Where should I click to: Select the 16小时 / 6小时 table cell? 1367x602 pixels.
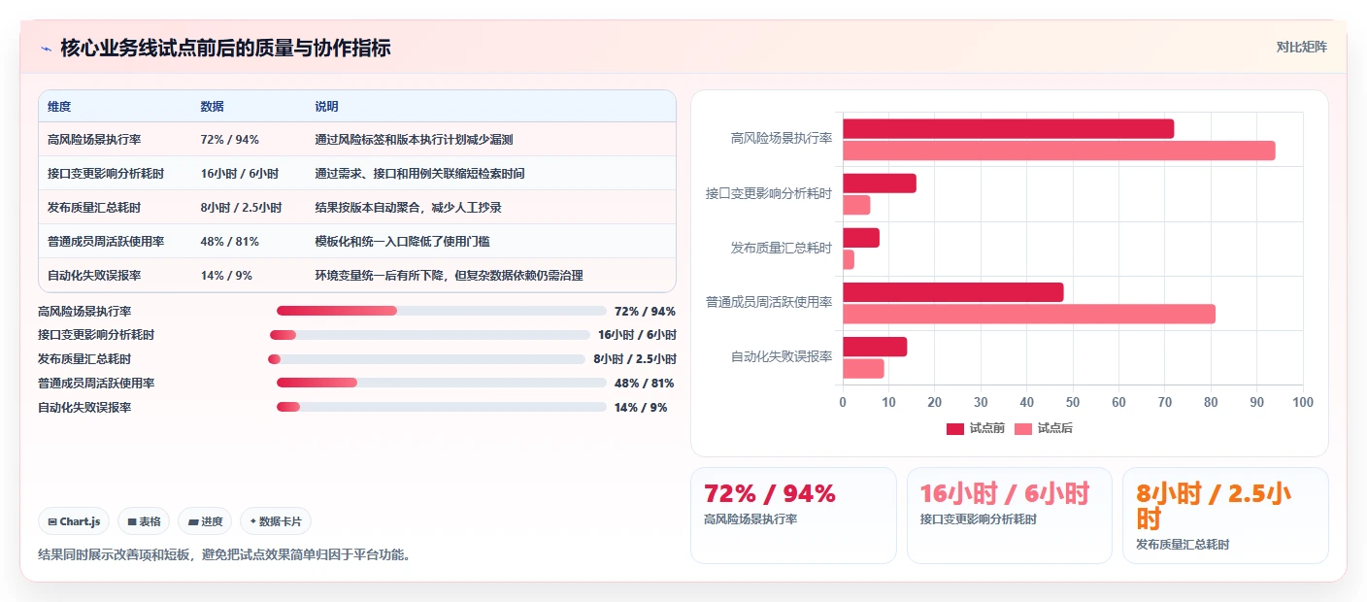[x=240, y=174]
